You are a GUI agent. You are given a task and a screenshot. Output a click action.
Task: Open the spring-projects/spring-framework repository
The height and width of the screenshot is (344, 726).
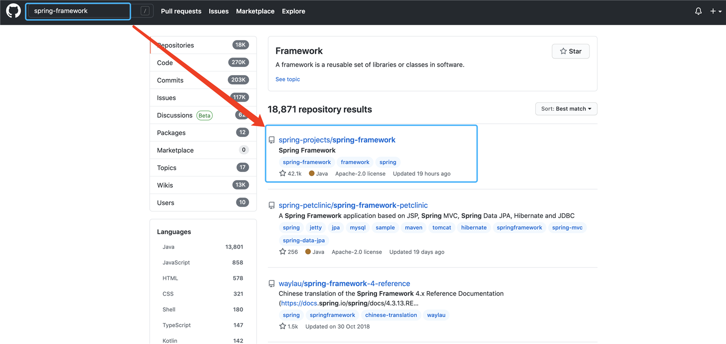pos(337,140)
